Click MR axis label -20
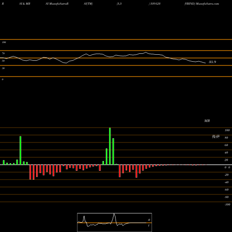 point(226,175)
